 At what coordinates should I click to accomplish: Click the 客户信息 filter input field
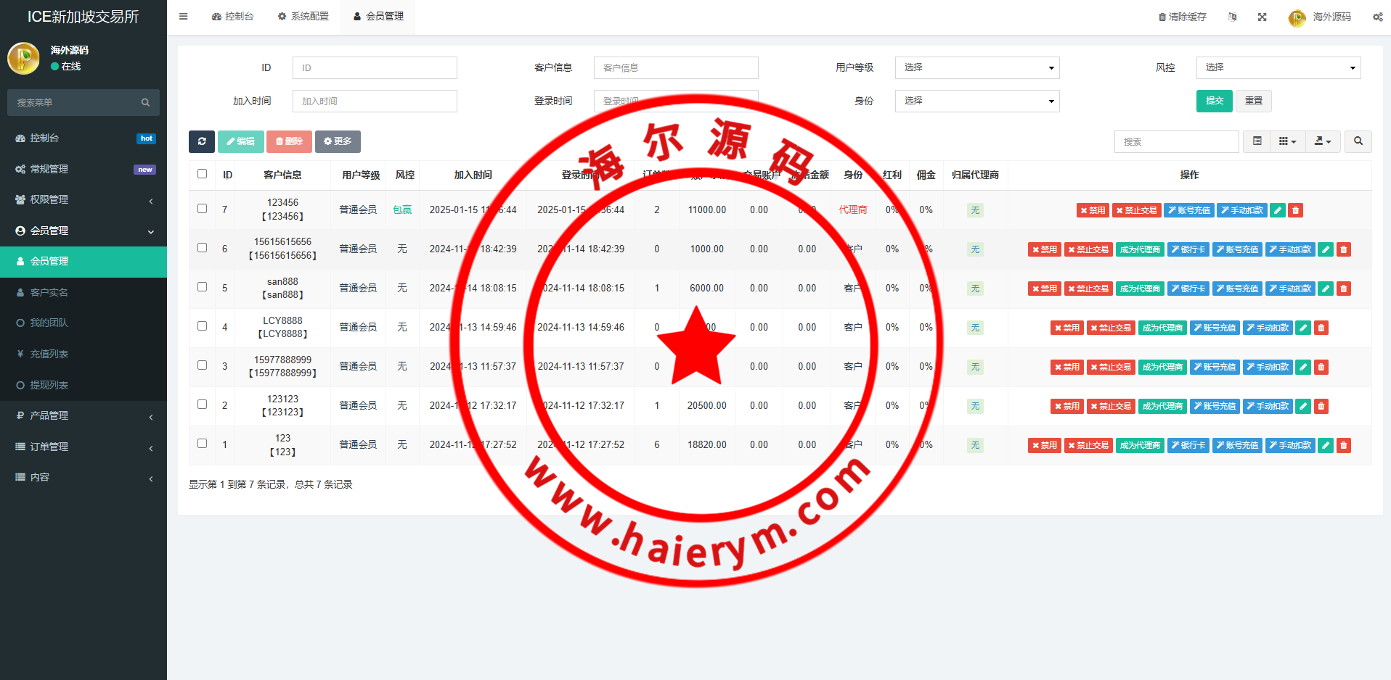point(675,67)
